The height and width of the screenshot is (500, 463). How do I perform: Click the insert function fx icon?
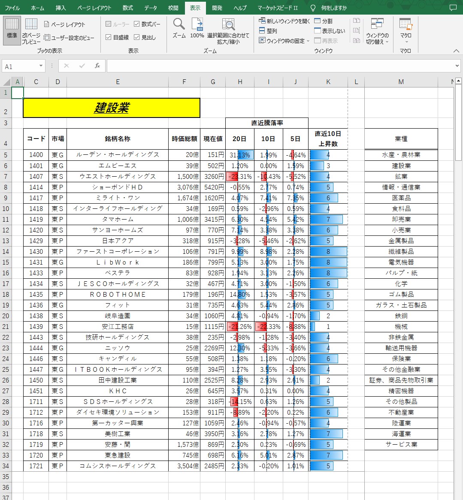[x=97, y=66]
